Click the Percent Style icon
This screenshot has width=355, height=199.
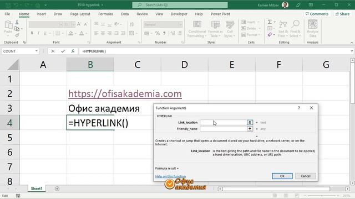(158, 33)
